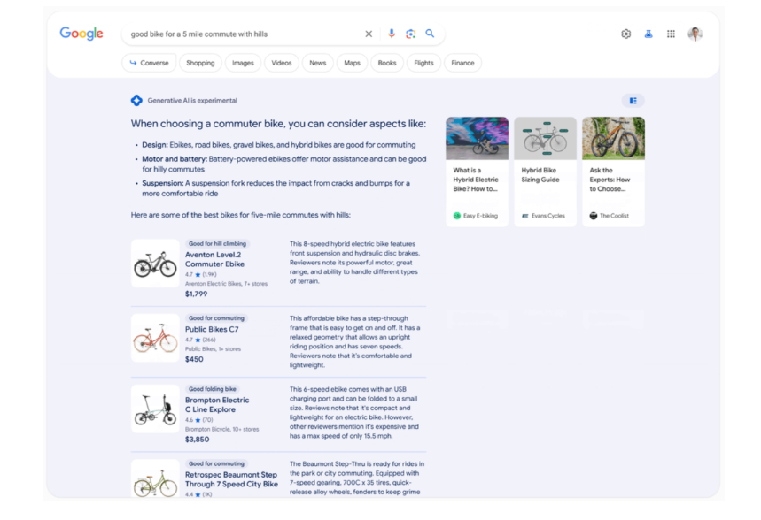Click the Evans Cycles source label
Image resolution: width=761 pixels, height=520 pixels.
tap(544, 216)
